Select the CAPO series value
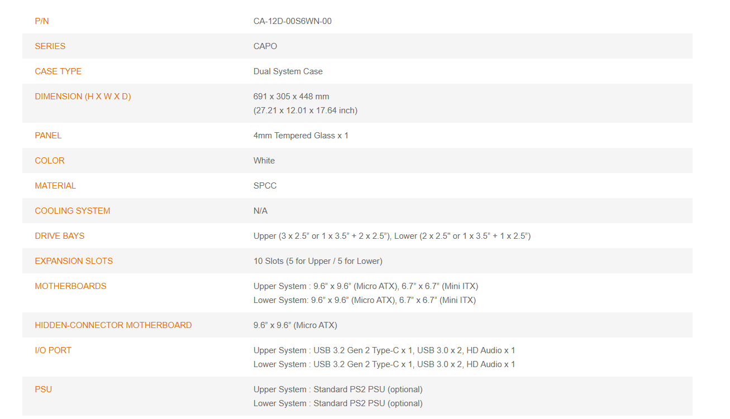Image resolution: width=730 pixels, height=419 pixels. coord(265,46)
